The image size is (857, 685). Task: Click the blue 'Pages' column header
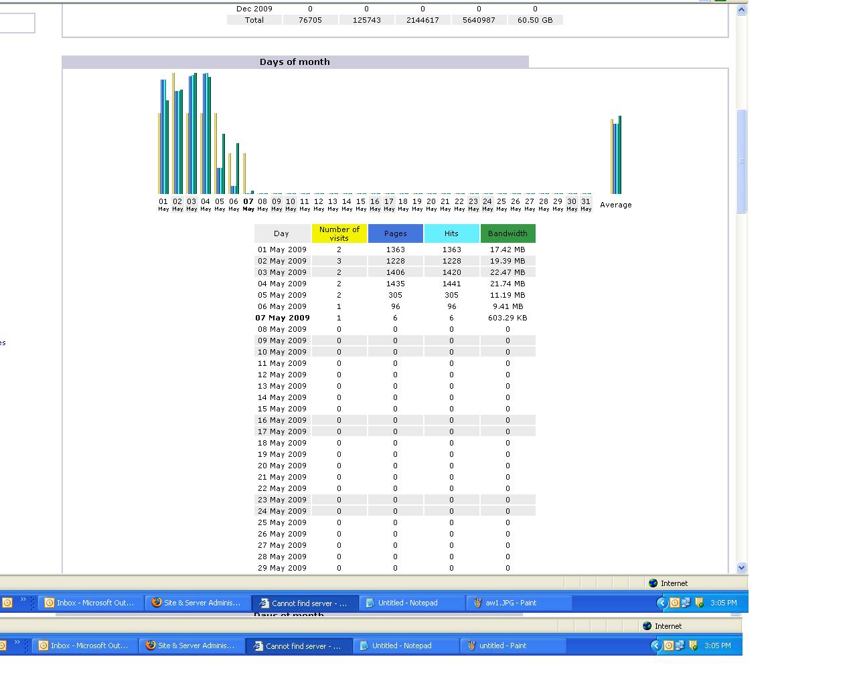395,233
